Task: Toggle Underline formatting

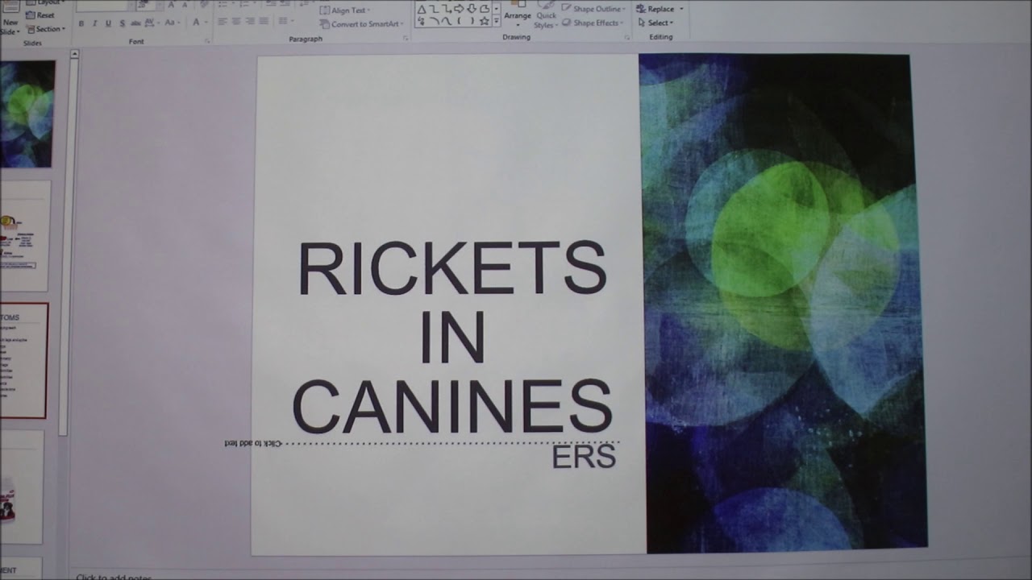Action: [108, 23]
